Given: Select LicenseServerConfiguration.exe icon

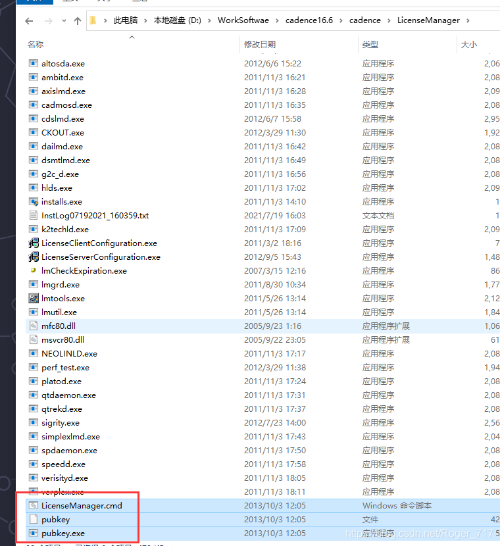Looking at the screenshot, I should click(34, 257).
